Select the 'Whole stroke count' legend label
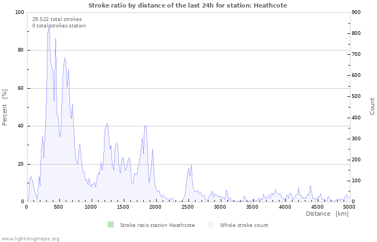Screen dimensions: 377x242 pos(243,225)
